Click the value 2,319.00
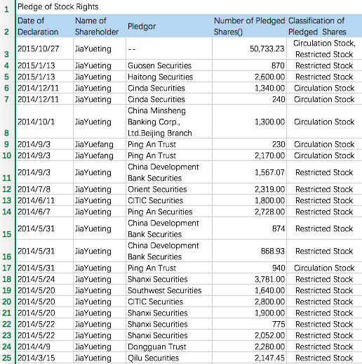Viewport: 362px width, 364px height. pyautogui.click(x=269, y=189)
